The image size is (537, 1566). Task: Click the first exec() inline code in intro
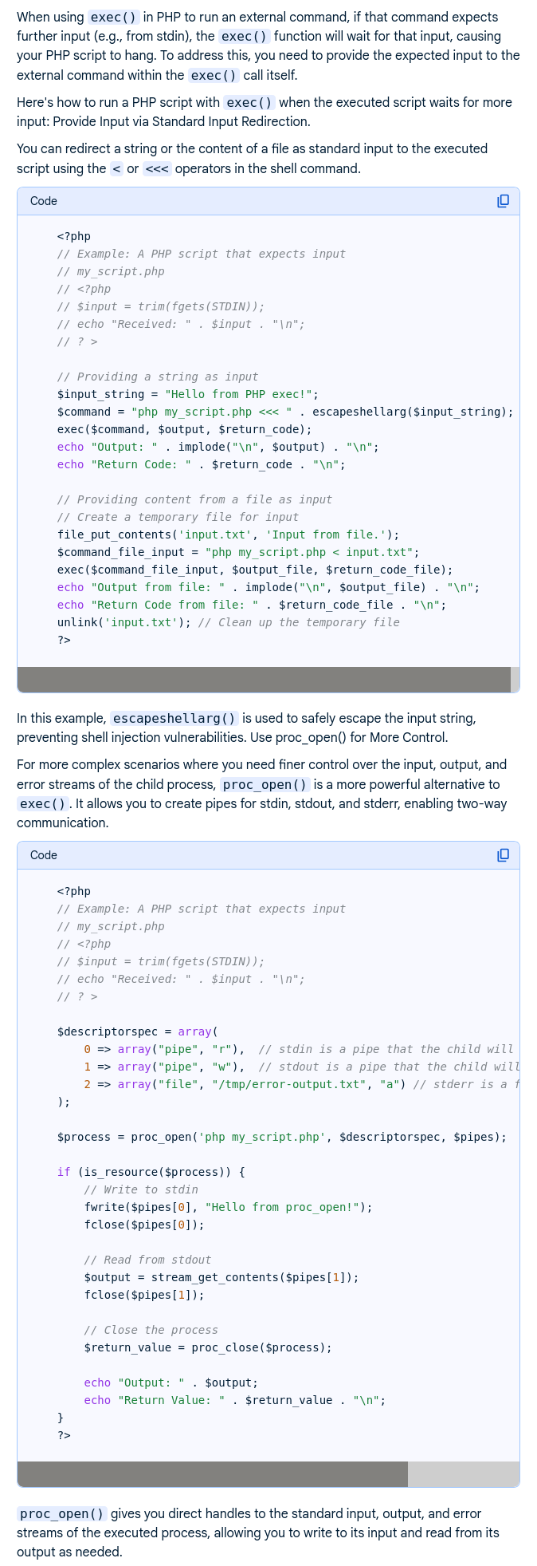click(112, 17)
